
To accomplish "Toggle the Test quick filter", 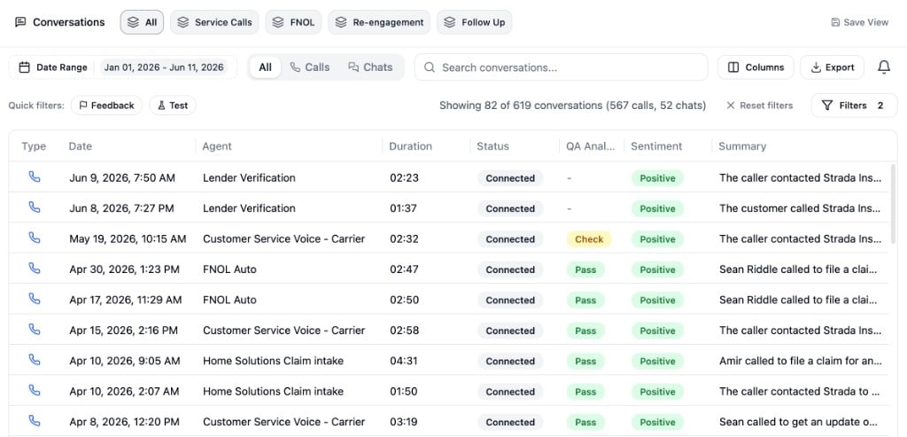I will [x=173, y=105].
